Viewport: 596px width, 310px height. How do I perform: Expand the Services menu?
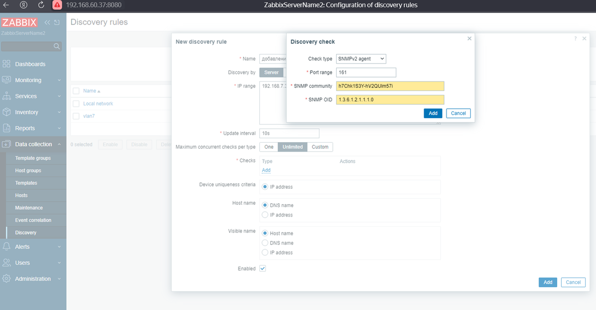click(33, 96)
